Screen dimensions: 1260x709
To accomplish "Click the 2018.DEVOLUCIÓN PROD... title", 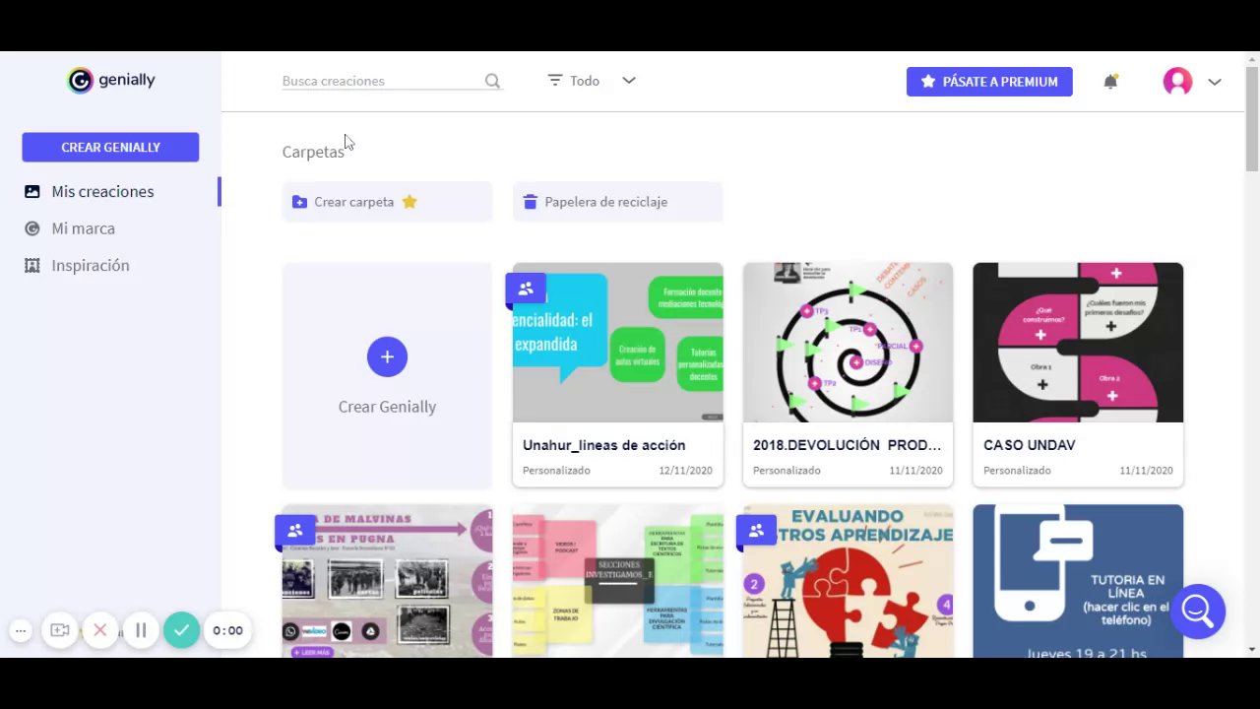I will pyautogui.click(x=847, y=445).
